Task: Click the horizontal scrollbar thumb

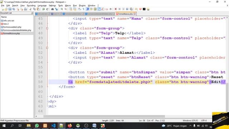Action: pos(104,116)
